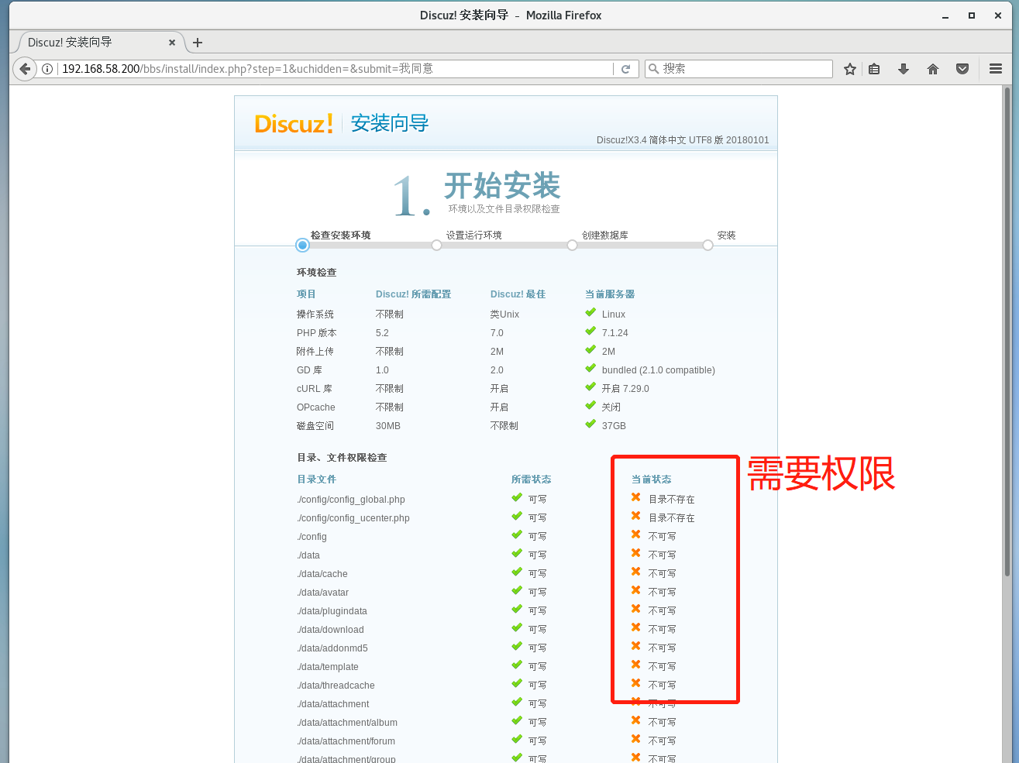Select the Discuz! 安装向导 browser tab
The image size is (1019, 763).
(99, 43)
